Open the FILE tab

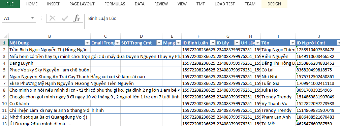[x=10, y=4]
